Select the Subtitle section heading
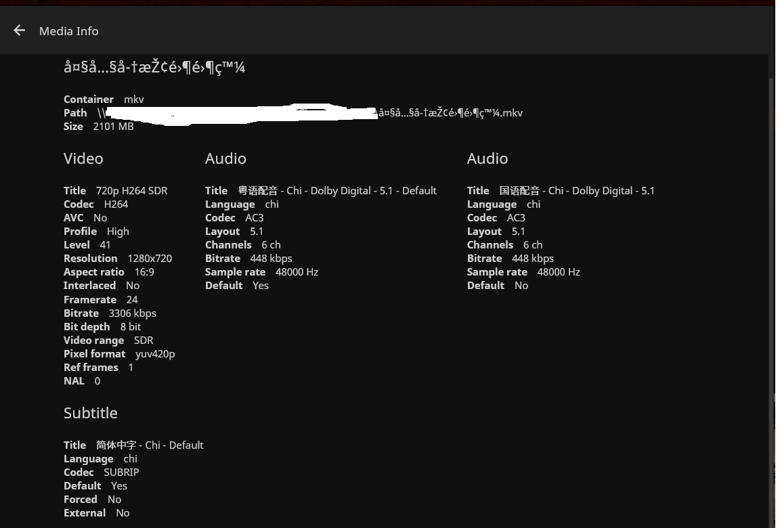The width and height of the screenshot is (780, 528). [91, 413]
